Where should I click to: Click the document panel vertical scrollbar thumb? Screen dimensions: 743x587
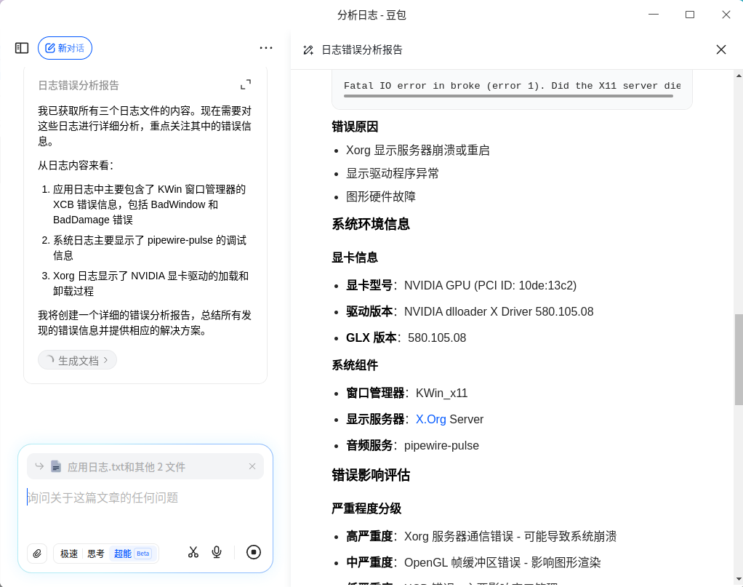click(739, 359)
